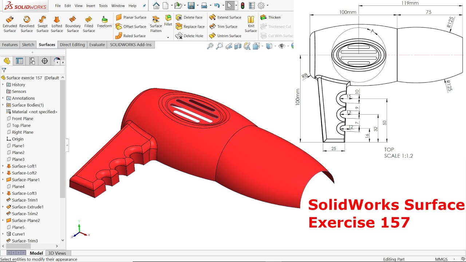
Task: Open the Insert menu
Action: pos(91,6)
